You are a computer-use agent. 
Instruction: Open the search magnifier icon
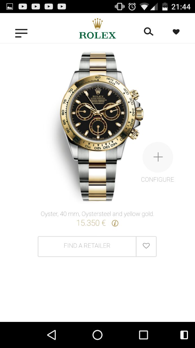tap(148, 32)
